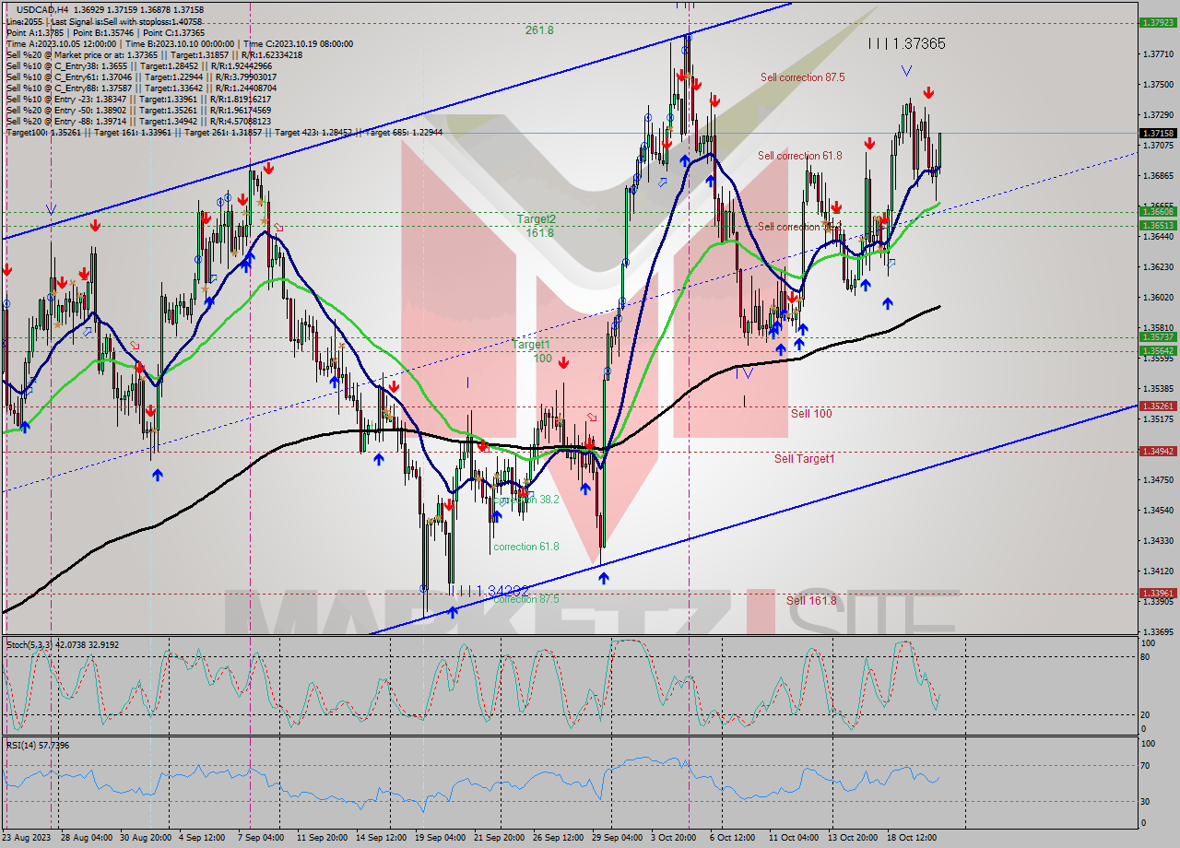The width and height of the screenshot is (1180, 848).
Task: Select the 'Target2 161.8' label
Action: click(536, 226)
